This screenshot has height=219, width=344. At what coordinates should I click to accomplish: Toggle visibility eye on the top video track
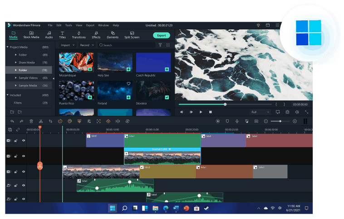24,141
